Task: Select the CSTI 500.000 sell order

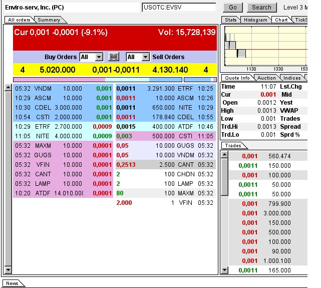Action: [x=166, y=136]
